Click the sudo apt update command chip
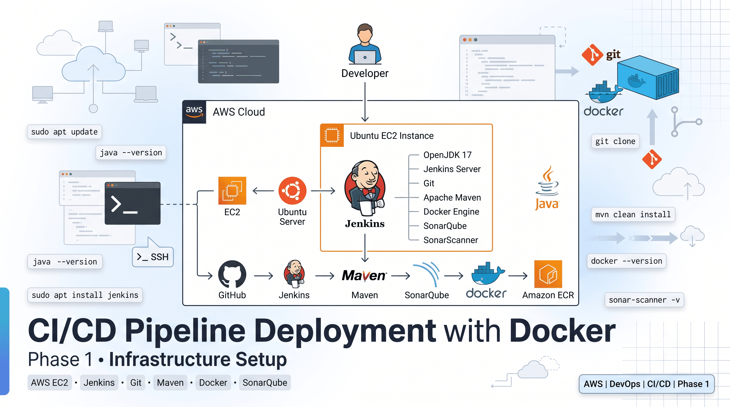 (64, 132)
